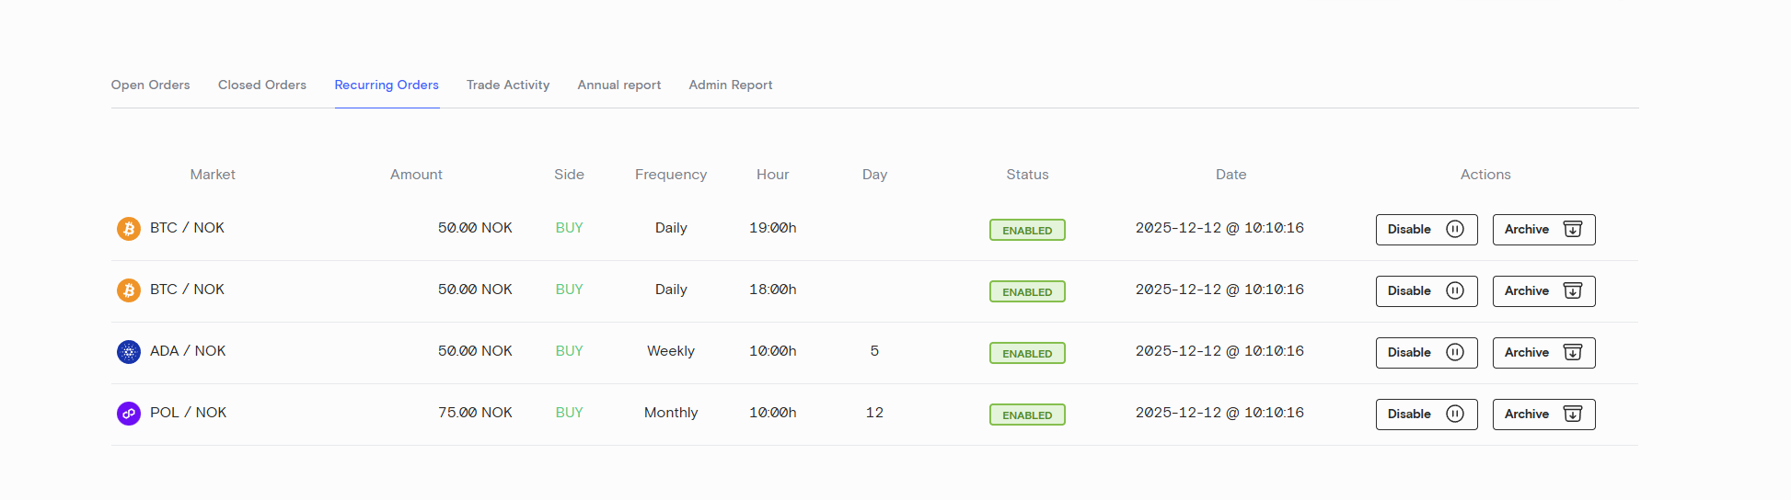Disable the 18:00h daily BTC order
The height and width of the screenshot is (500, 1791).
1427,291
